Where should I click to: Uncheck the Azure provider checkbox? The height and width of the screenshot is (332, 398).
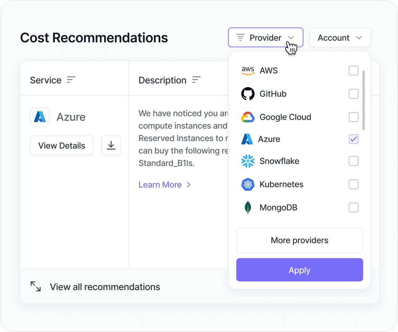[353, 139]
